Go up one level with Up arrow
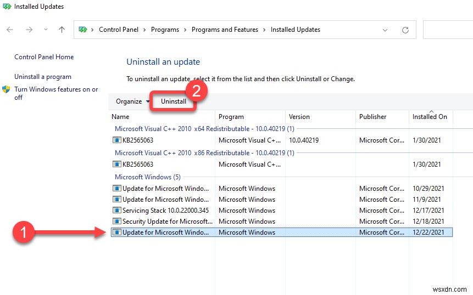 [x=62, y=30]
